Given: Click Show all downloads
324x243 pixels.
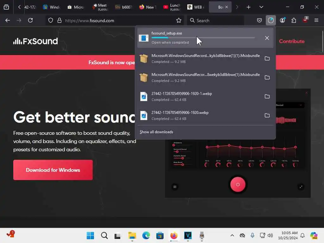Looking at the screenshot, I should point(156,132).
